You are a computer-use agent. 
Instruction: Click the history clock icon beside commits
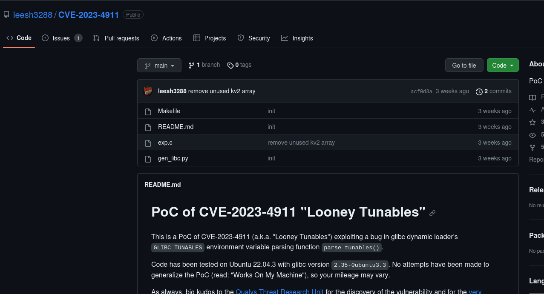[x=479, y=91]
